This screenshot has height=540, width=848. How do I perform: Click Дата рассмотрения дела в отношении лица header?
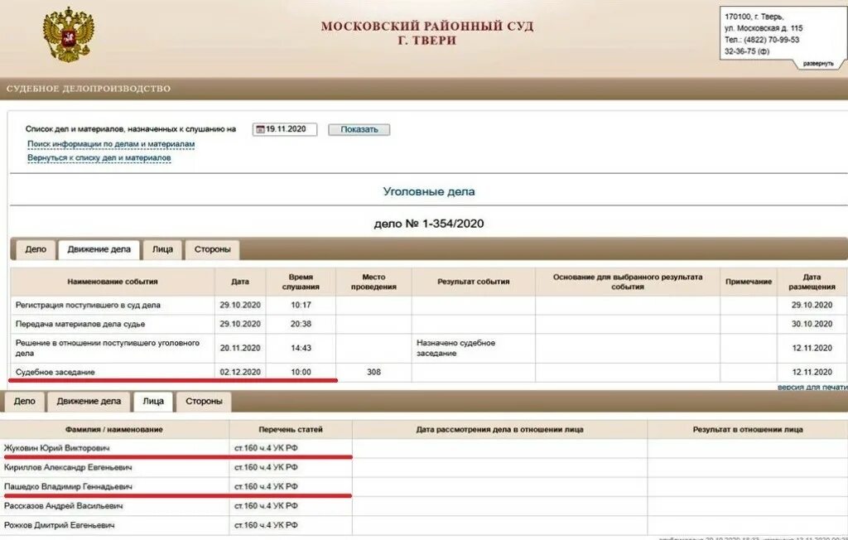pos(499,430)
